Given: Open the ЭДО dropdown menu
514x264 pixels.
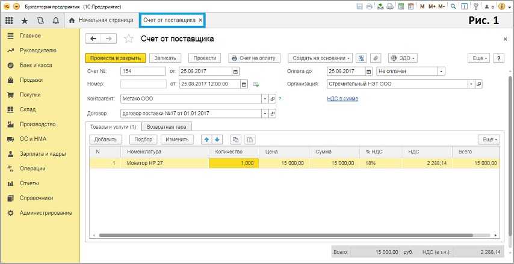Looking at the screenshot, I should 403,58.
